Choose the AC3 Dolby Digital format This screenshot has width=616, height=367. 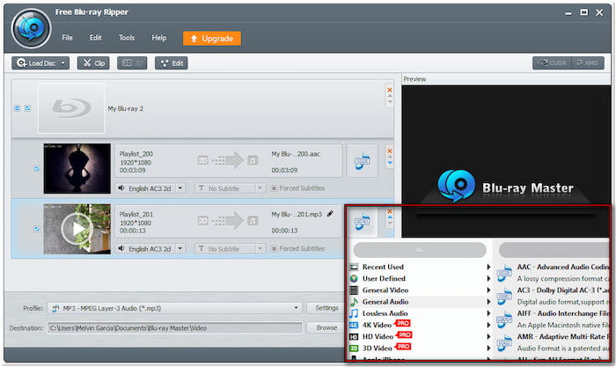(x=553, y=296)
